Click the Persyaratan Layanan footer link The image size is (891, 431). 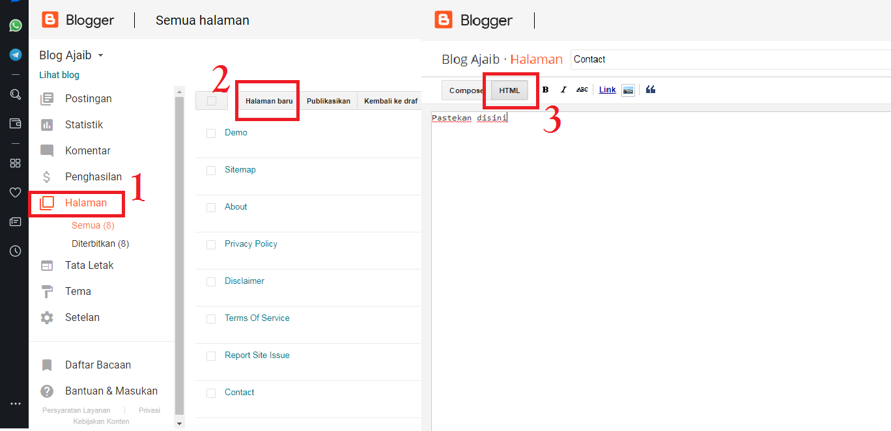[x=76, y=410]
